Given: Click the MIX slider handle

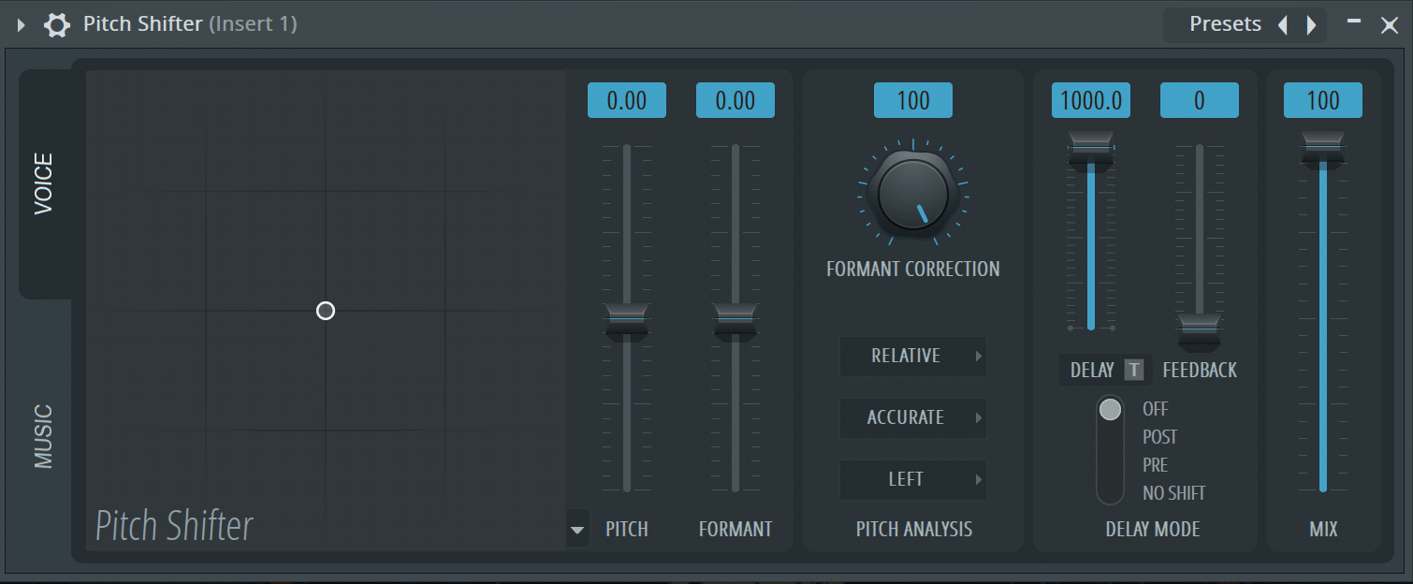Looking at the screenshot, I should 1323,150.
